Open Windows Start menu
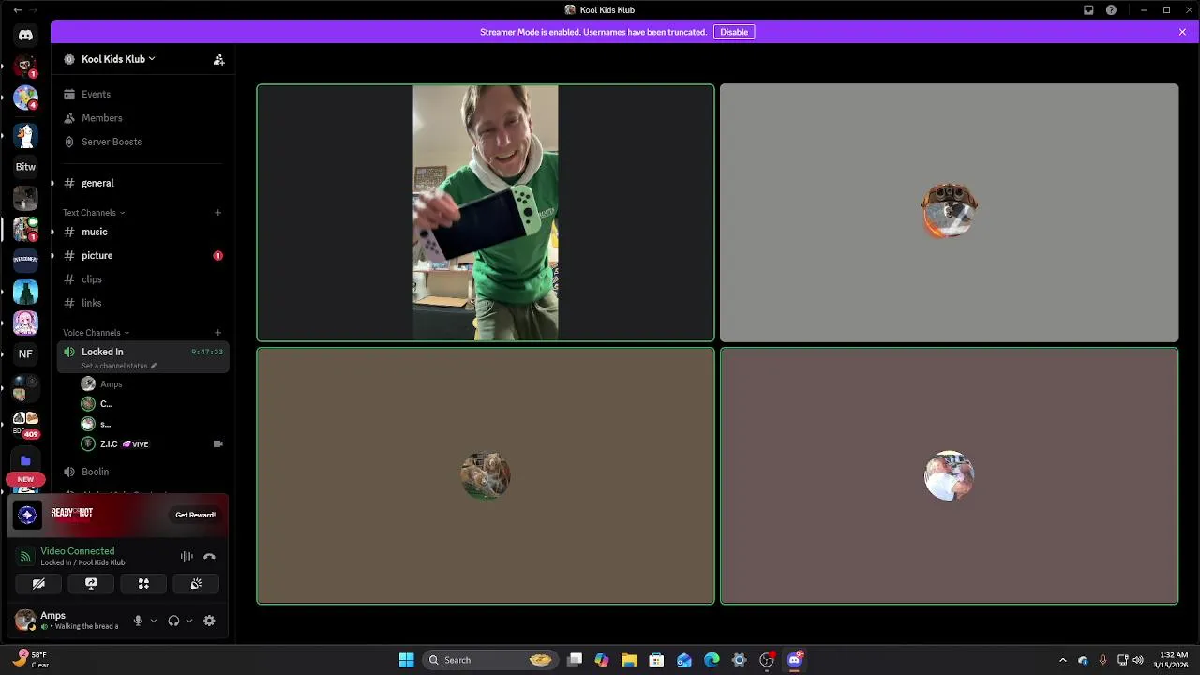The width and height of the screenshot is (1200, 675). click(407, 660)
